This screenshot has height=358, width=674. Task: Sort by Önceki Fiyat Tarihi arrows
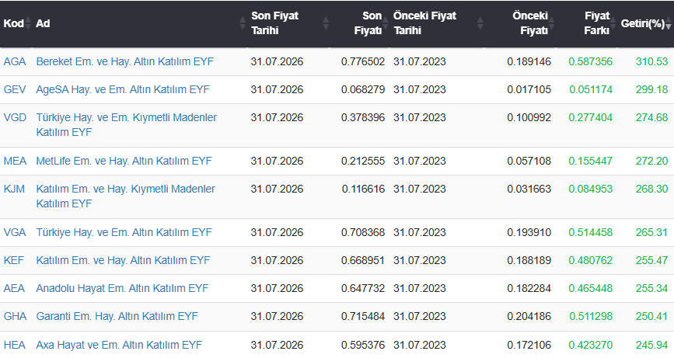coord(480,23)
